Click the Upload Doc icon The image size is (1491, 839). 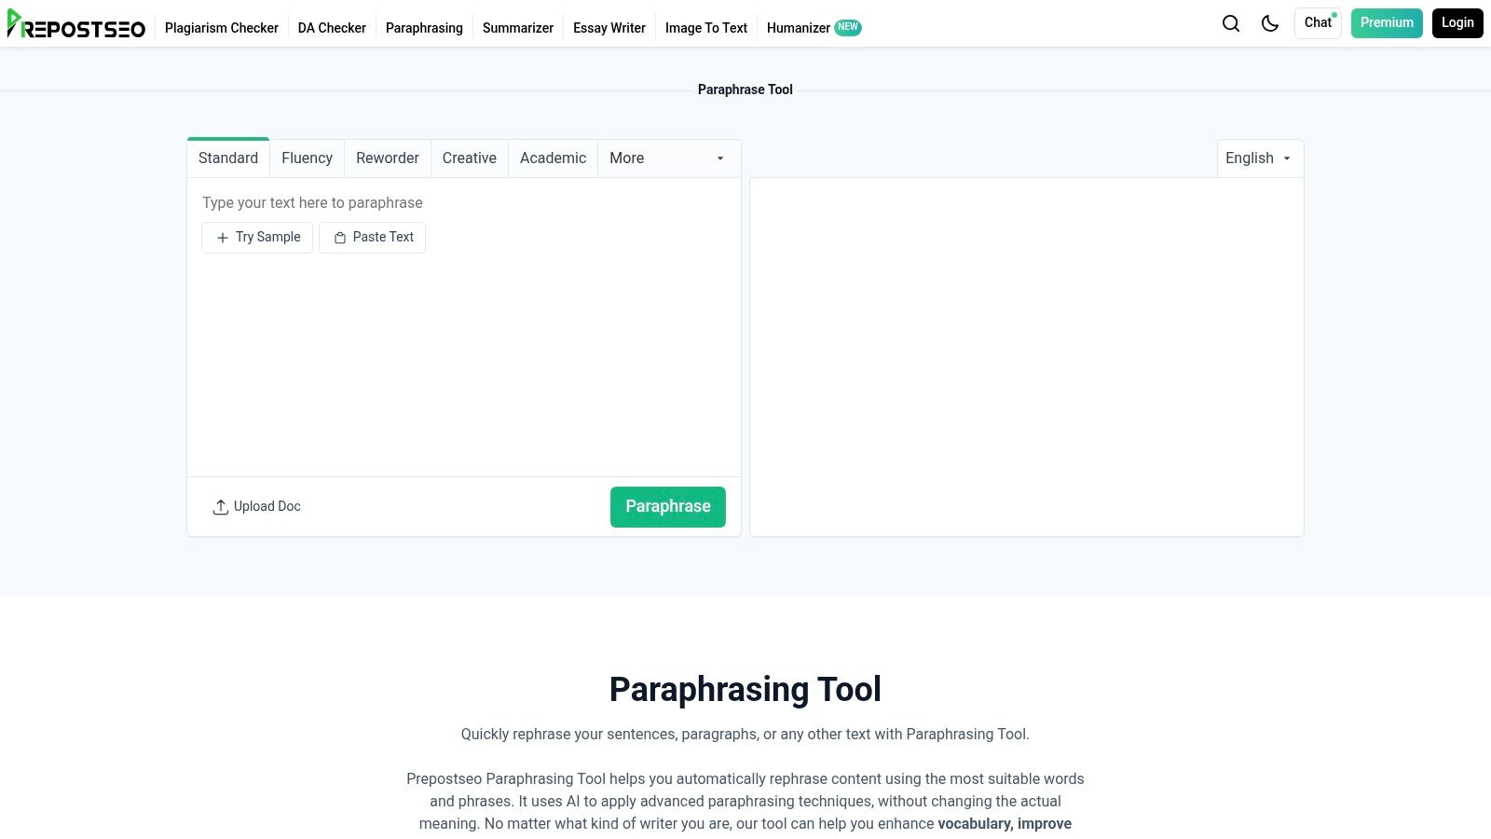pos(220,506)
